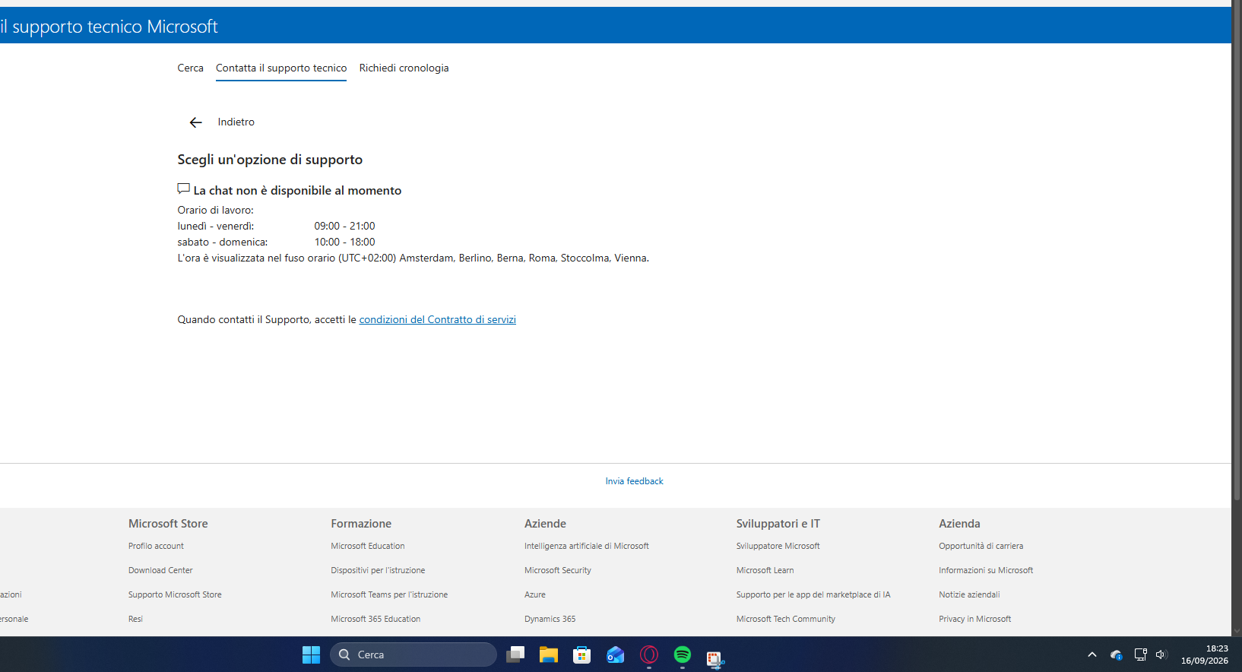Click the back arrow icon beside Indietro
Screen dimensions: 1242x672
click(195, 122)
